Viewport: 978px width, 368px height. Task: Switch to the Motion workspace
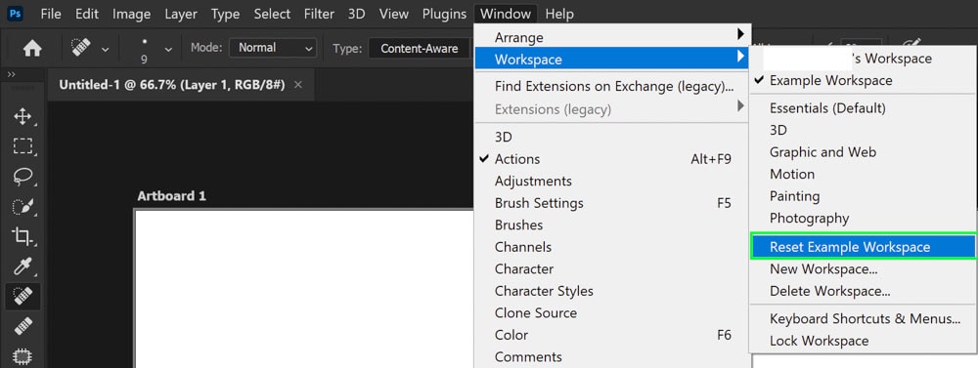(864, 175)
